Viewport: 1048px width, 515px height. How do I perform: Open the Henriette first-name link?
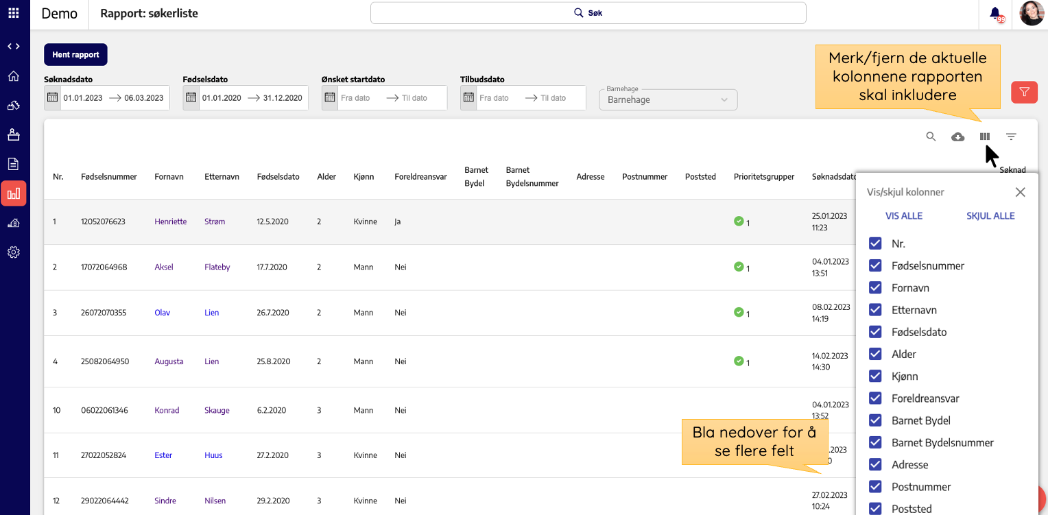(171, 221)
